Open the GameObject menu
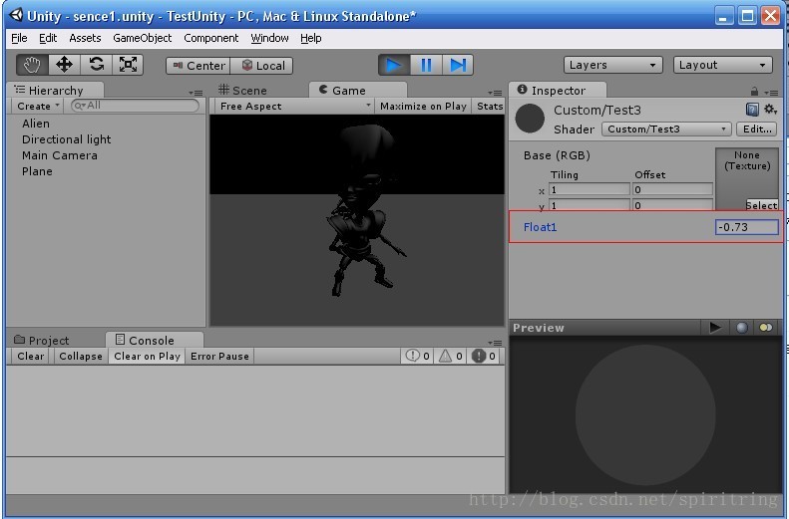Image resolution: width=789 pixels, height=519 pixels. click(143, 38)
